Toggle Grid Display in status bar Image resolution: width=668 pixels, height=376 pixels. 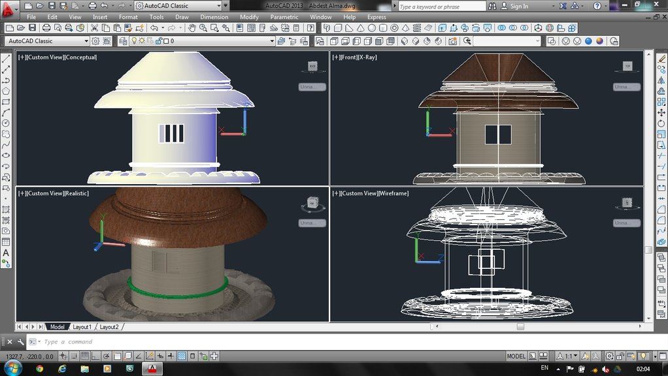point(84,356)
